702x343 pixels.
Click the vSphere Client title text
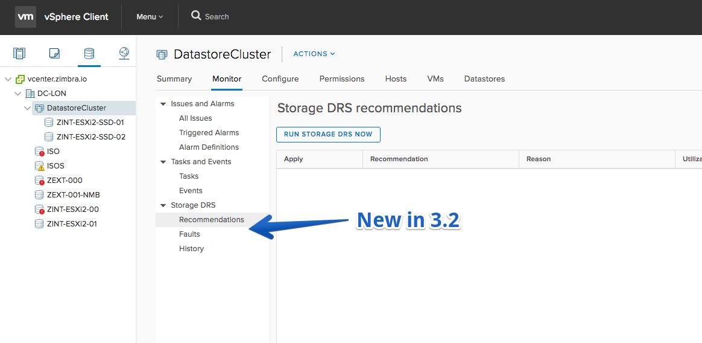tap(76, 17)
